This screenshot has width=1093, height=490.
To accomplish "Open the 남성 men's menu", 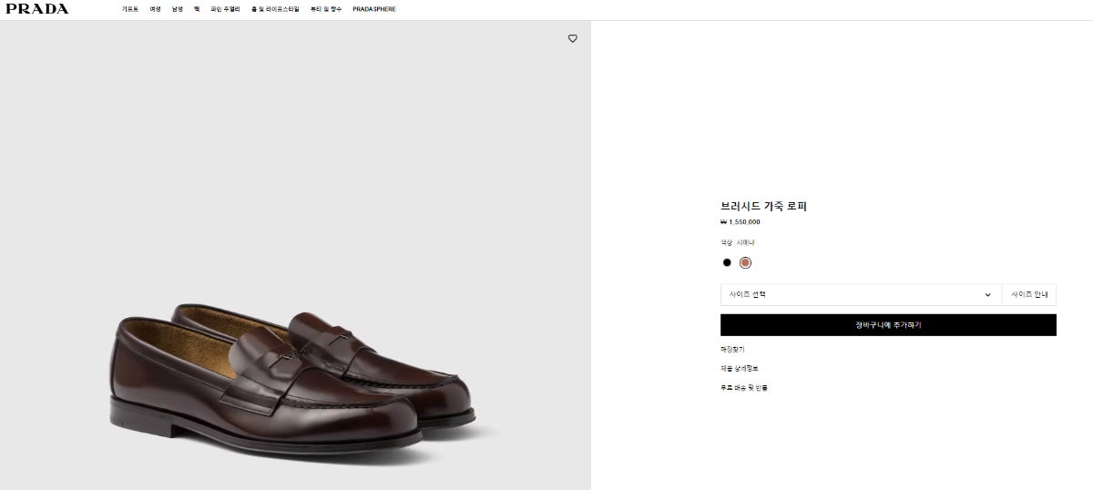I will coord(178,9).
